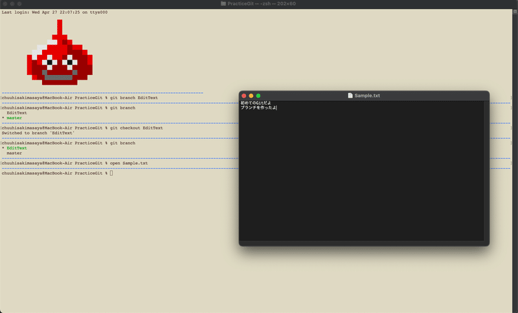518x313 pixels.
Task: Click the Sample.txt vertical scrollbar track
Action: click(486, 171)
